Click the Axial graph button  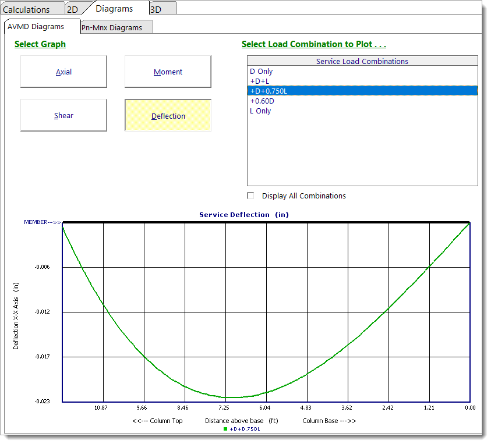click(63, 72)
